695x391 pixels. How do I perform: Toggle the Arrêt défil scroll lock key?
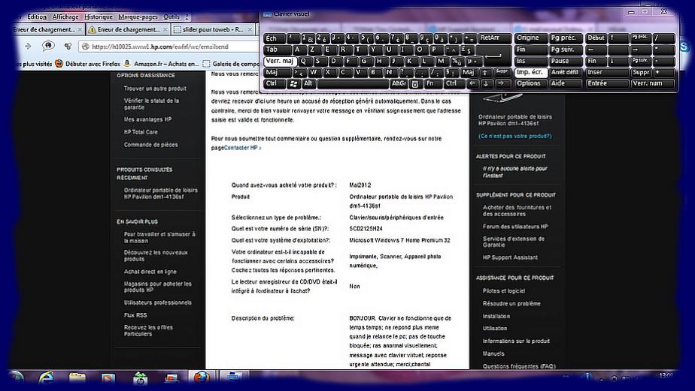pos(565,72)
